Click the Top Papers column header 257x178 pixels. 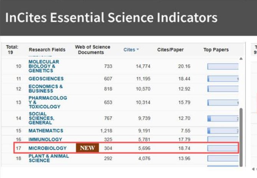tap(216, 50)
